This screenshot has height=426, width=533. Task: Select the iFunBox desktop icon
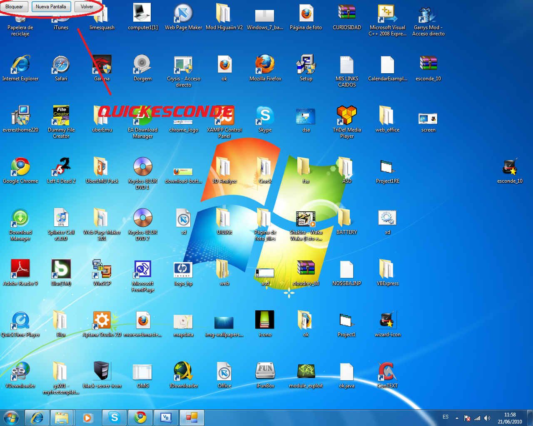(x=265, y=376)
